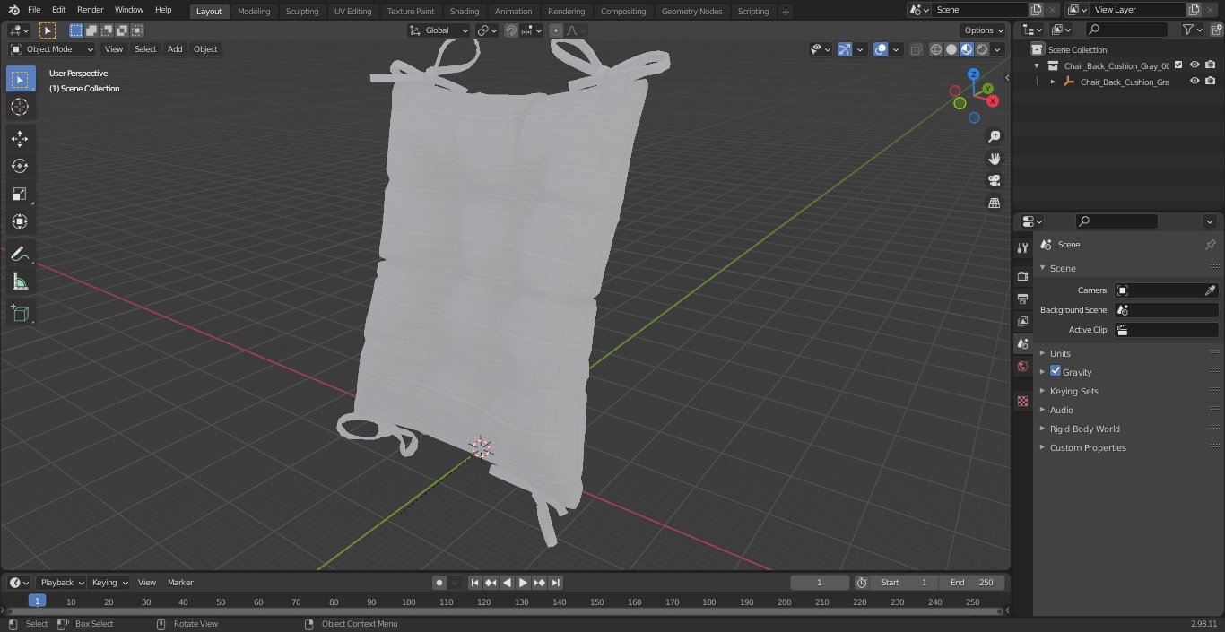Open the Object Mode dropdown
This screenshot has height=632, width=1225.
click(52, 49)
